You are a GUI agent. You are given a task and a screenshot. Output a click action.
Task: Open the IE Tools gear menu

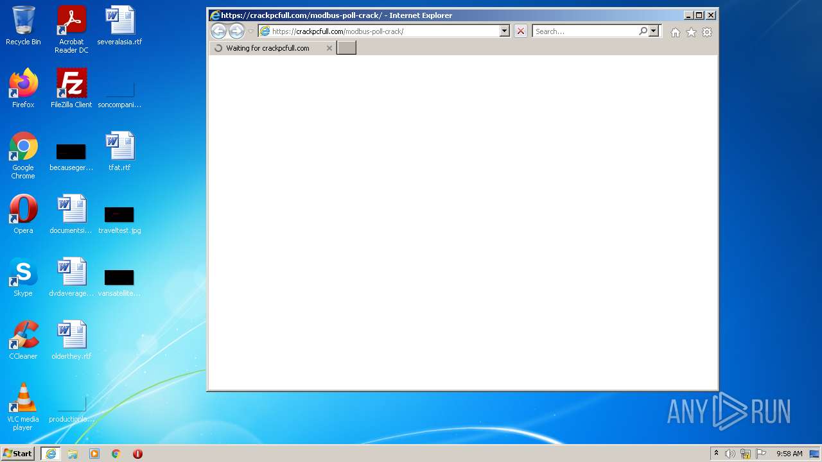(x=707, y=32)
